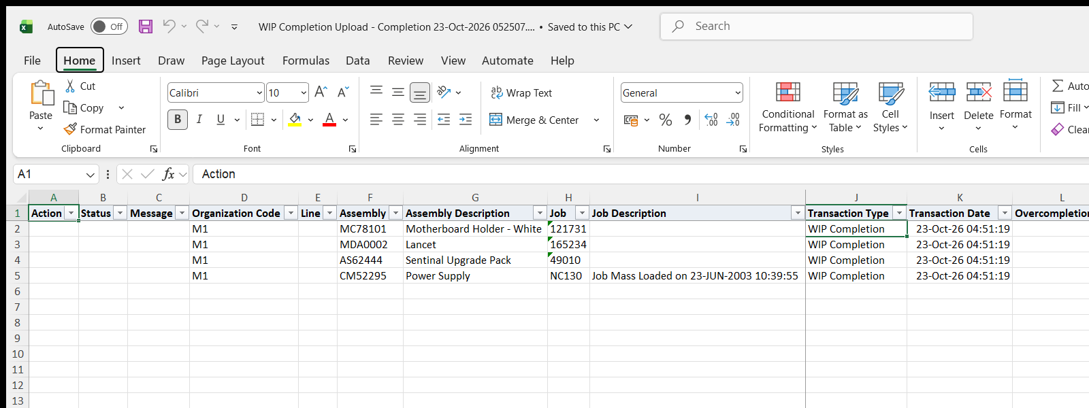Click the formula bar containing Action
The height and width of the screenshot is (408, 1089).
coord(640,174)
